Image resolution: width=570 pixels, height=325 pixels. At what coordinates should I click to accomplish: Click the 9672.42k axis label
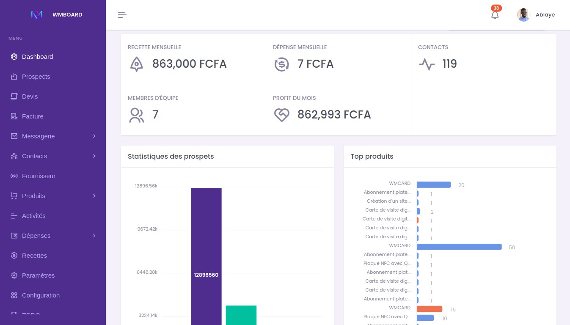pos(147,229)
